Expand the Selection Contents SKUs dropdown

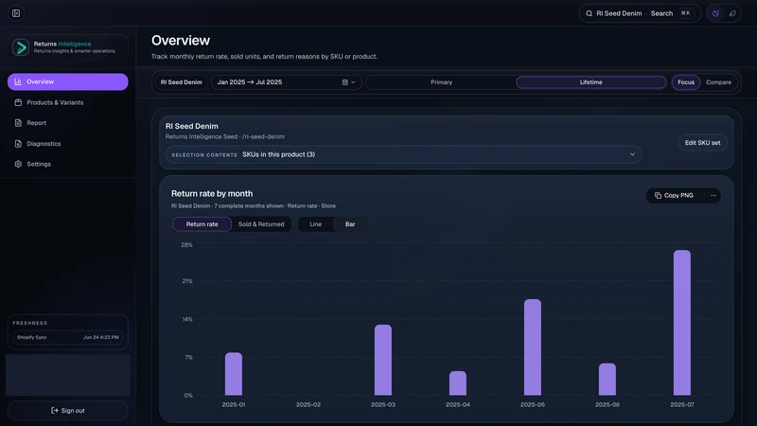tap(404, 154)
